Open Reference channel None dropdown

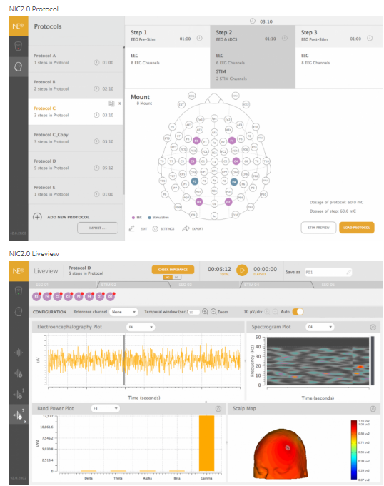pyautogui.click(x=123, y=312)
